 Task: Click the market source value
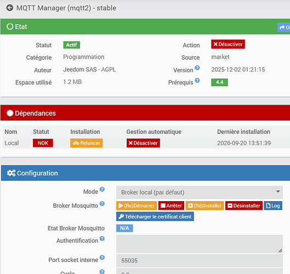(220, 57)
